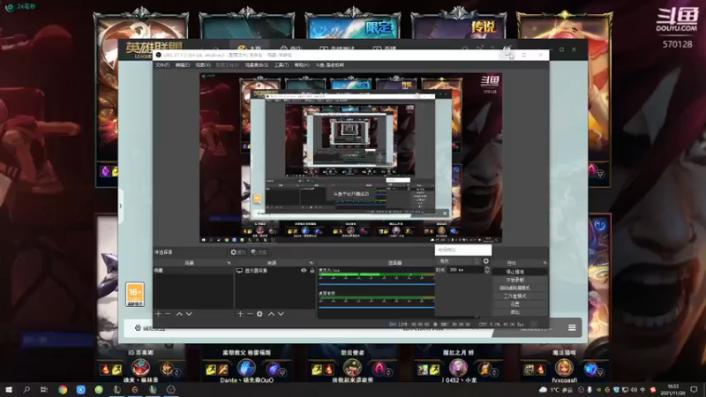Screen dimensions: 706x397
Task: Click the 启动虚拟摄像机 virtual camera button
Action: click(x=520, y=288)
